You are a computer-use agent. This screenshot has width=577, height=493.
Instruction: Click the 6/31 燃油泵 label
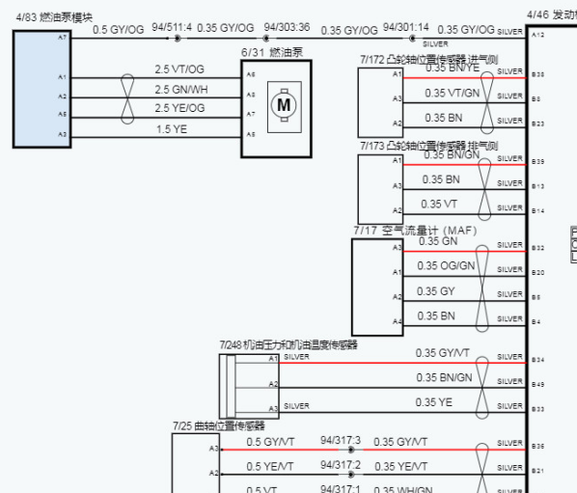272,53
